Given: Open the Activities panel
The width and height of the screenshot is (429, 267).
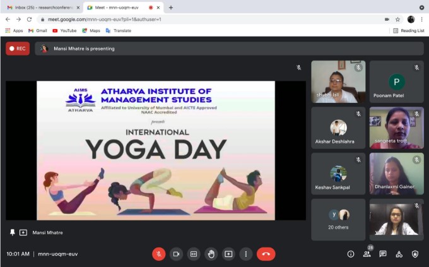Looking at the screenshot, I should pos(399,254).
